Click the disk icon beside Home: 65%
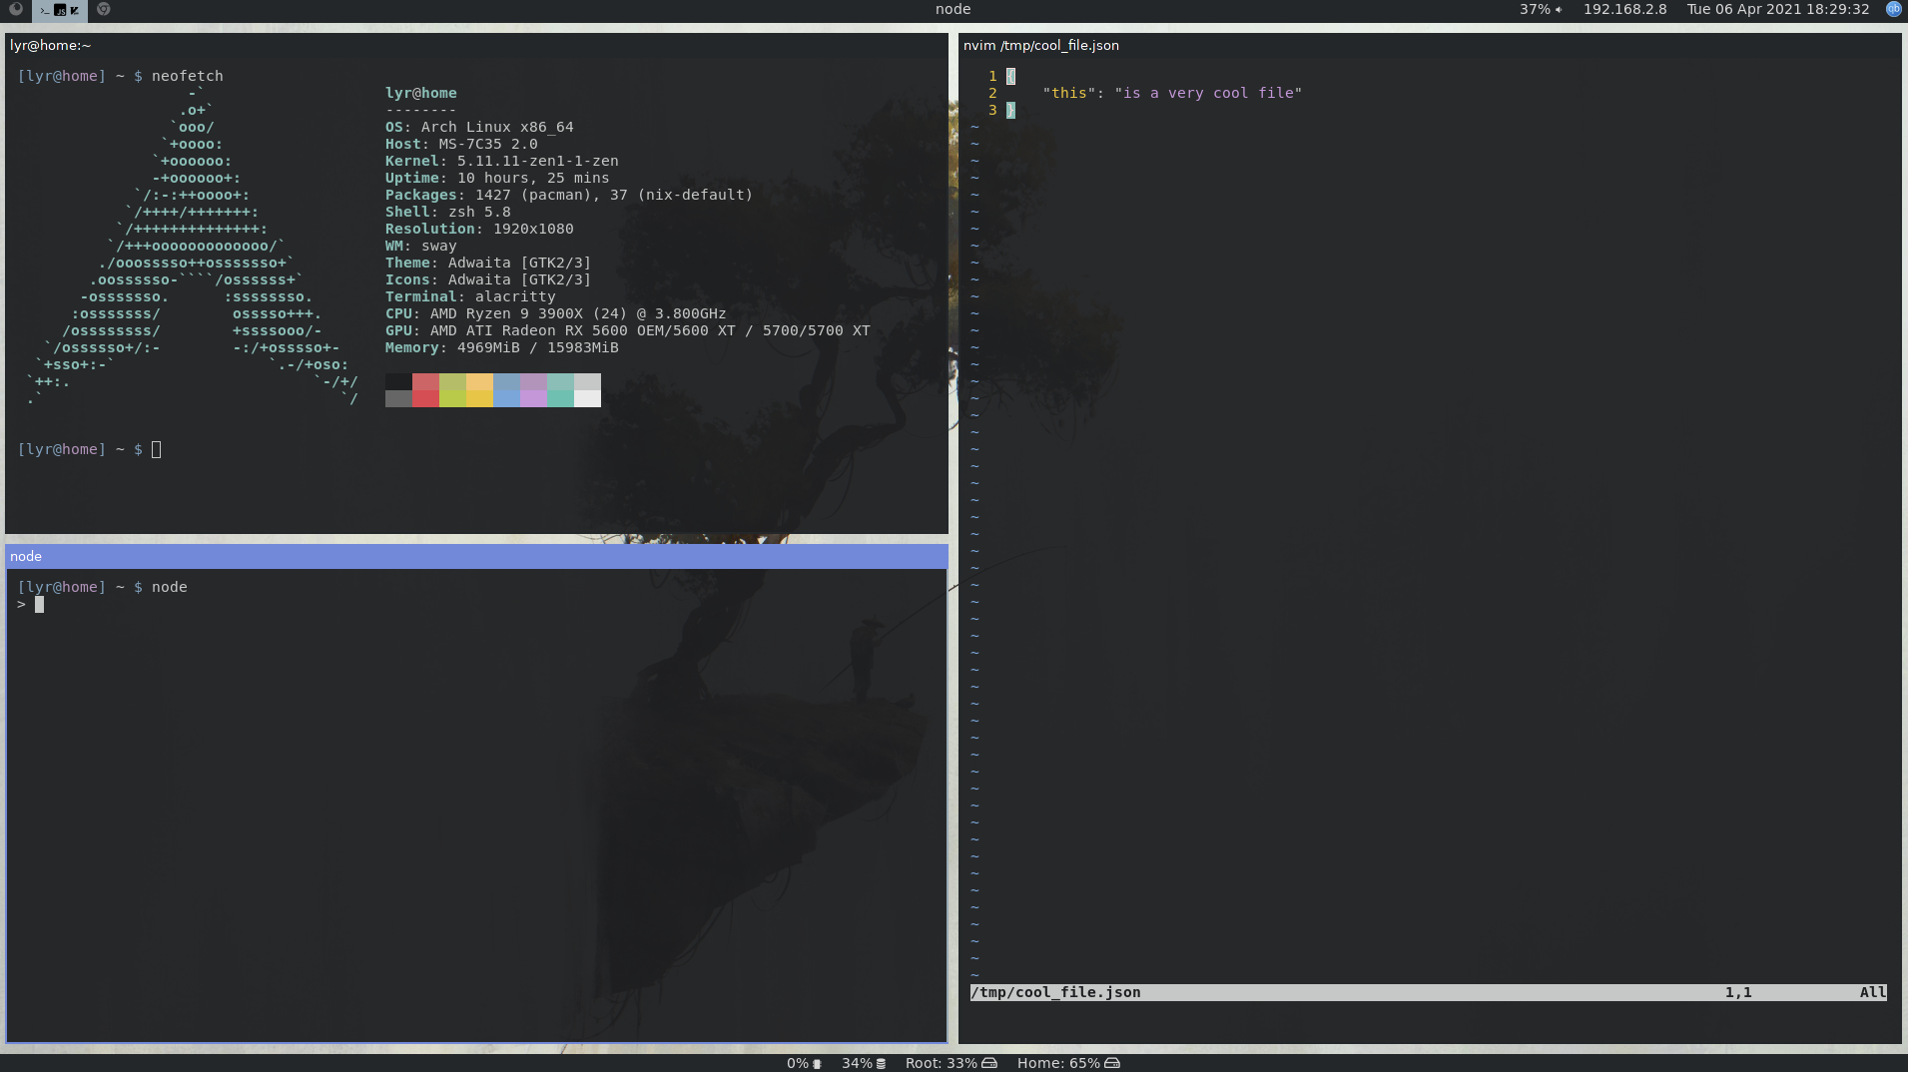 click(x=1112, y=1063)
